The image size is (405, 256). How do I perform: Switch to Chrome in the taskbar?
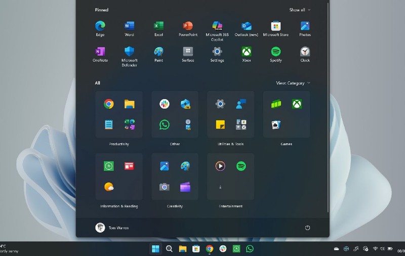(210, 249)
